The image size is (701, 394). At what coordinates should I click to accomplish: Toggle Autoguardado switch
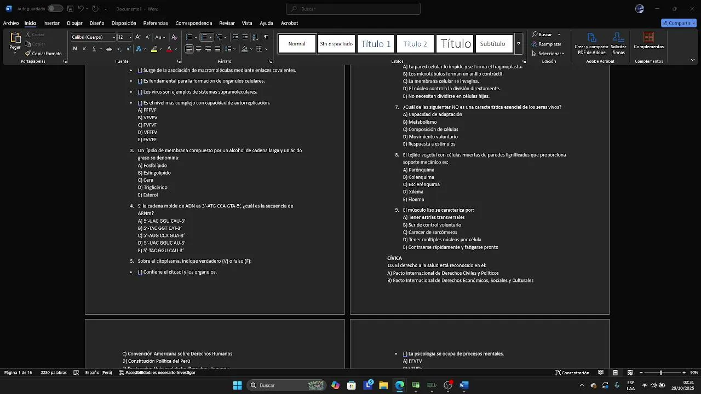(55, 9)
